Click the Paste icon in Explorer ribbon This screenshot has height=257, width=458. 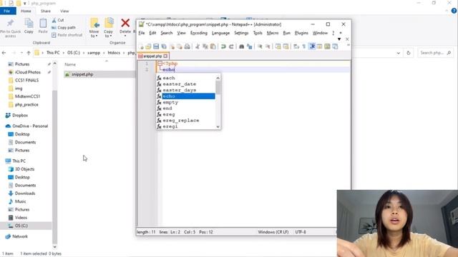point(43,26)
